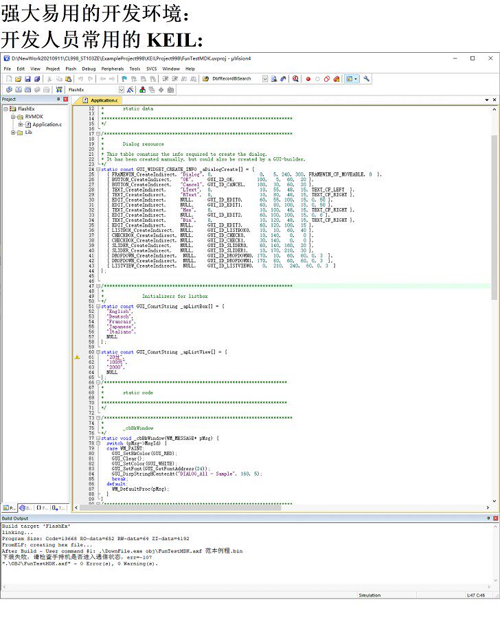Open the Project menu
This screenshot has width=500, height=637.
point(53,69)
